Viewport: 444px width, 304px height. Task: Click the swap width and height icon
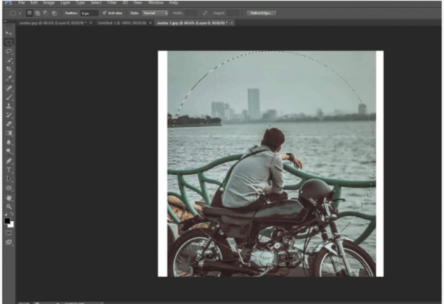coord(205,13)
